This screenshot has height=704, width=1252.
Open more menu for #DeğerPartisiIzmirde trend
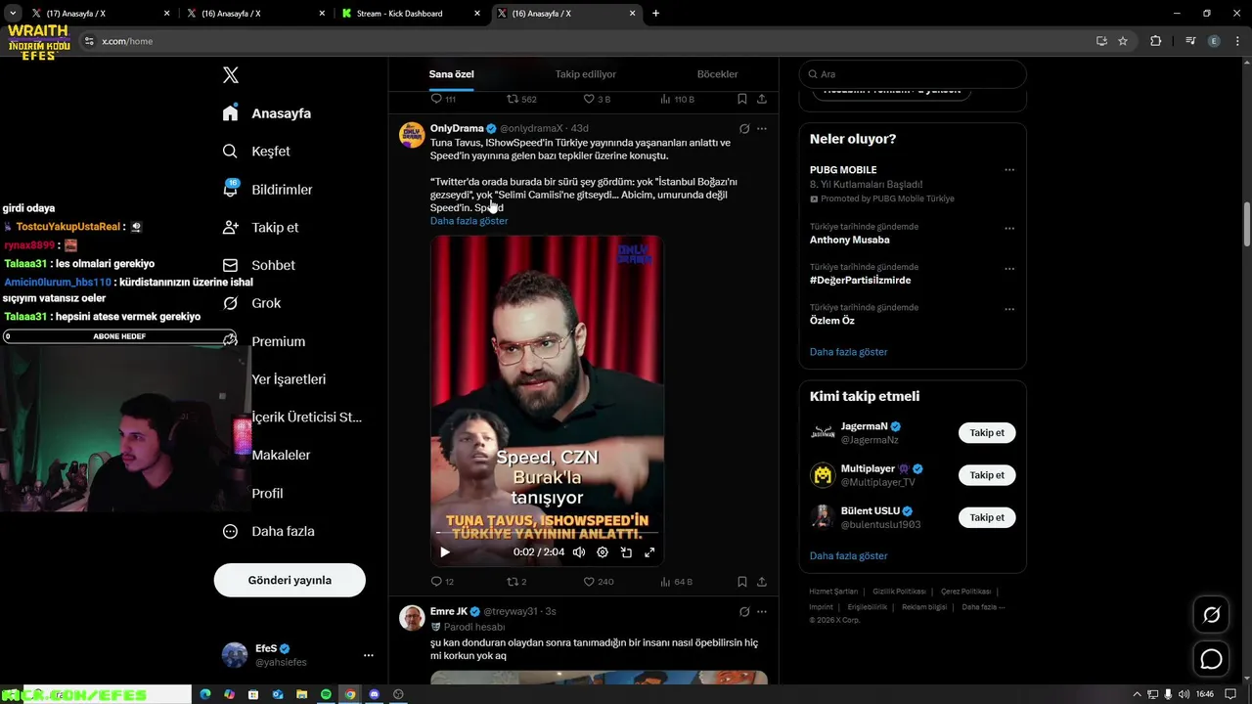pos(1009,268)
